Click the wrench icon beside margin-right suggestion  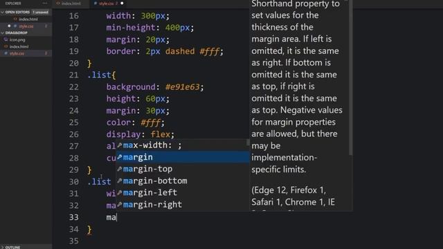pos(120,205)
